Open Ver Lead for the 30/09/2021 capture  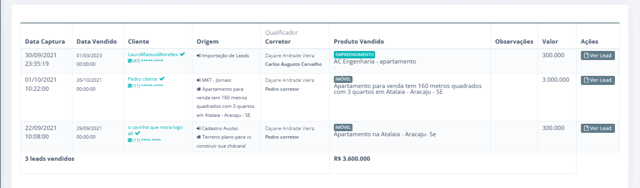[598, 56]
